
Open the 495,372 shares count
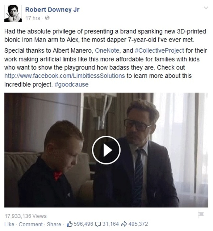click(138, 224)
